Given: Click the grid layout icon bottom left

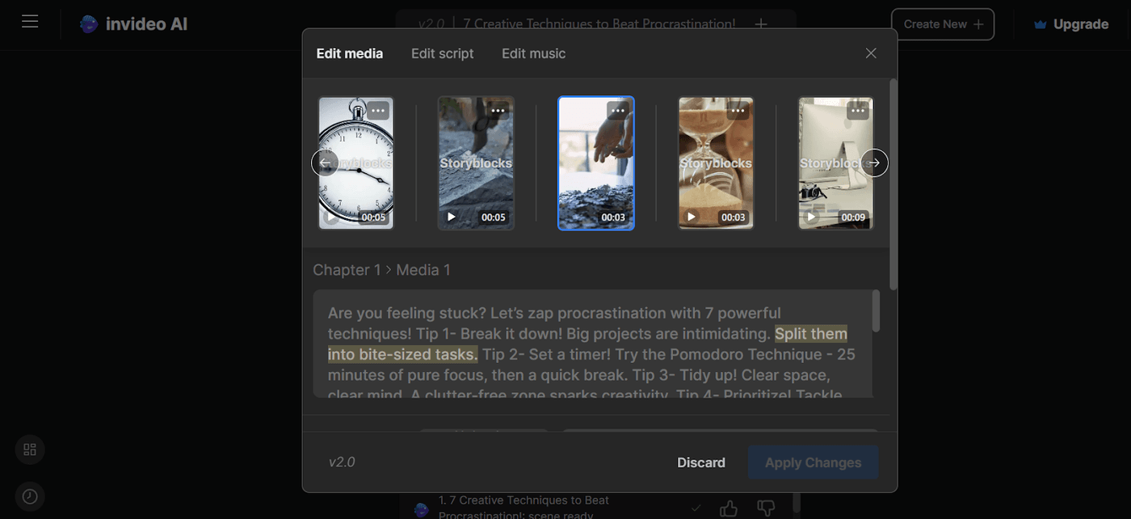Looking at the screenshot, I should pyautogui.click(x=29, y=449).
